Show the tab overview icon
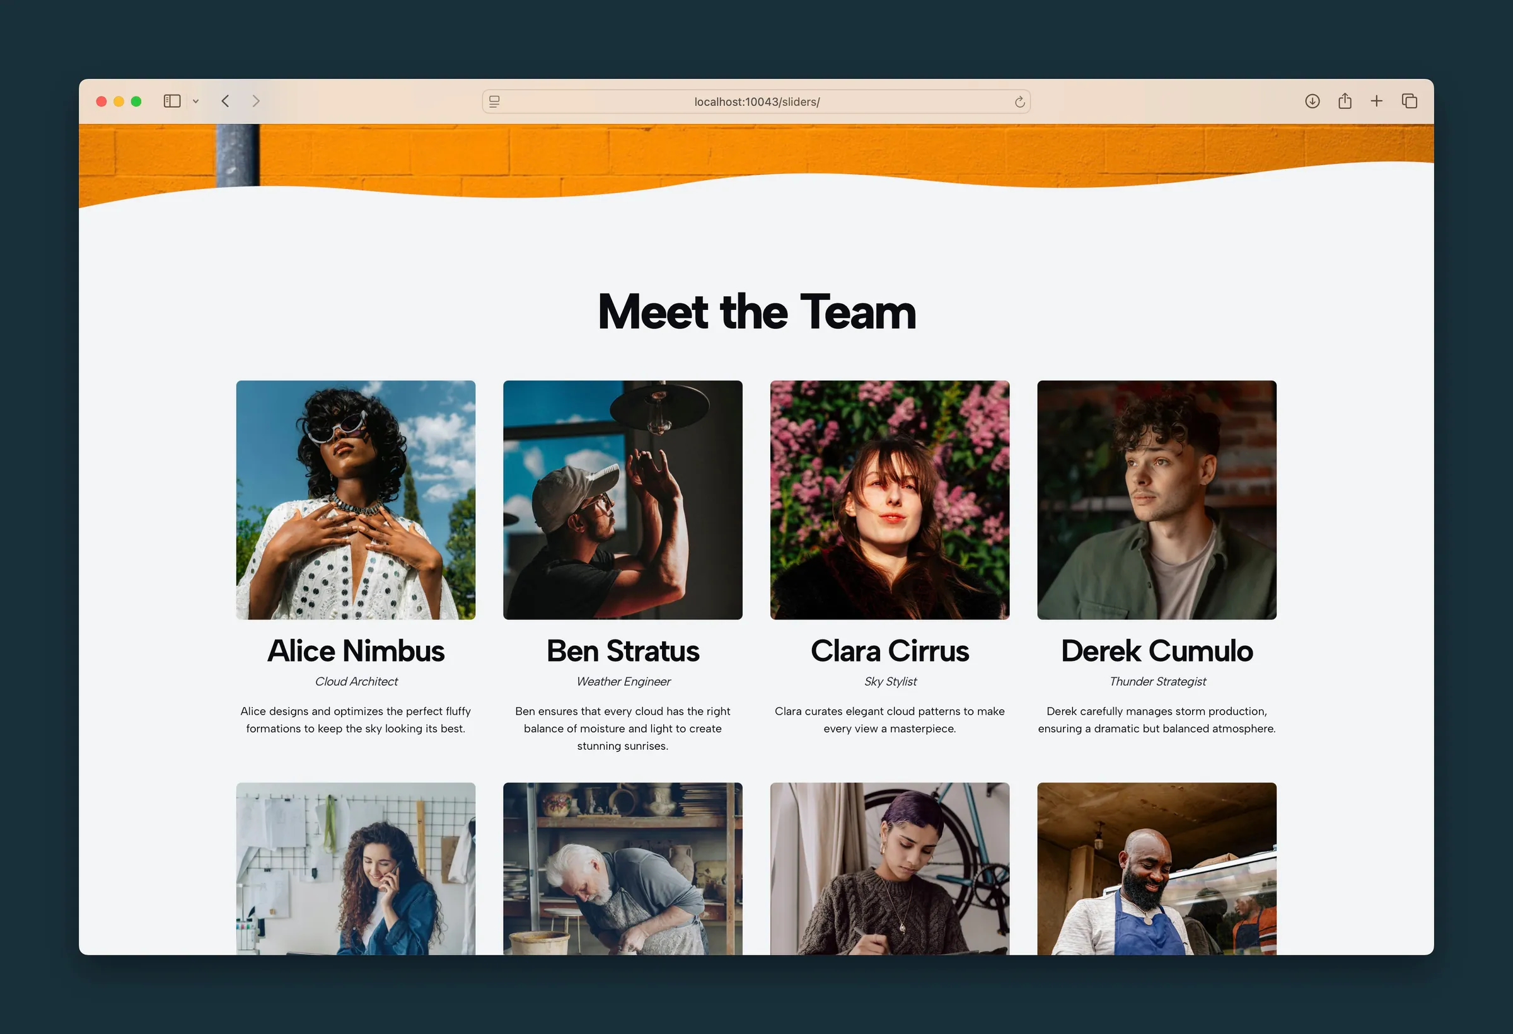Viewport: 1513px width, 1034px height. pos(1410,101)
